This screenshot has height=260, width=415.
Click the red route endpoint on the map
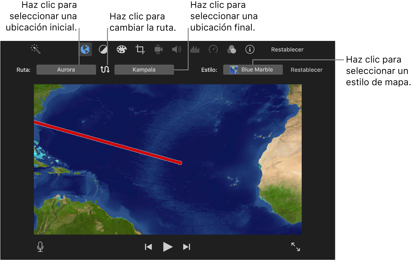180,163
